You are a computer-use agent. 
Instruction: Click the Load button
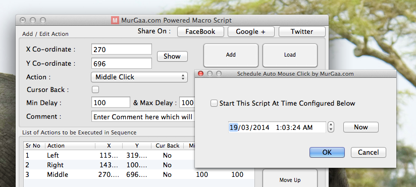point(290,55)
